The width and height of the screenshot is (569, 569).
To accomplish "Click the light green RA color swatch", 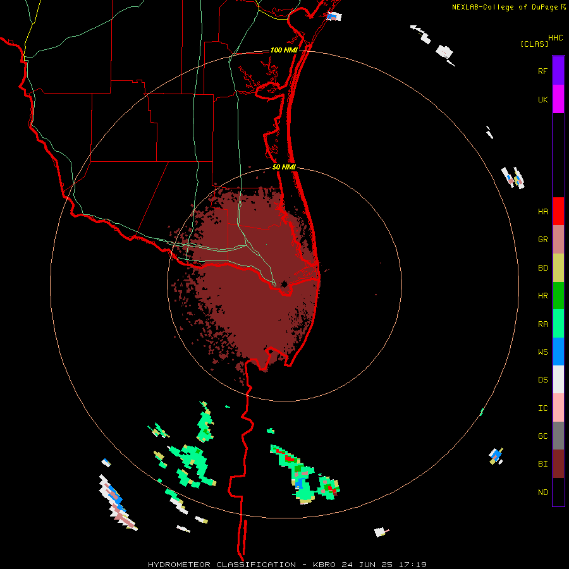I will pos(558,324).
